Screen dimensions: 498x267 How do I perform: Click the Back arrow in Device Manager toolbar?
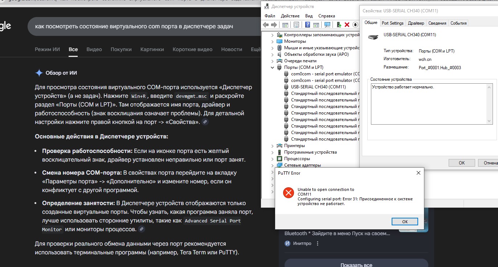[x=266, y=25]
